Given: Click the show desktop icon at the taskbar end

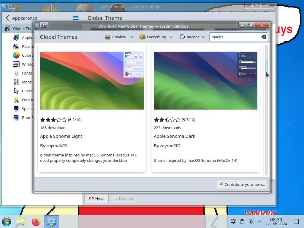Looking at the screenshot, I should coord(296,221).
